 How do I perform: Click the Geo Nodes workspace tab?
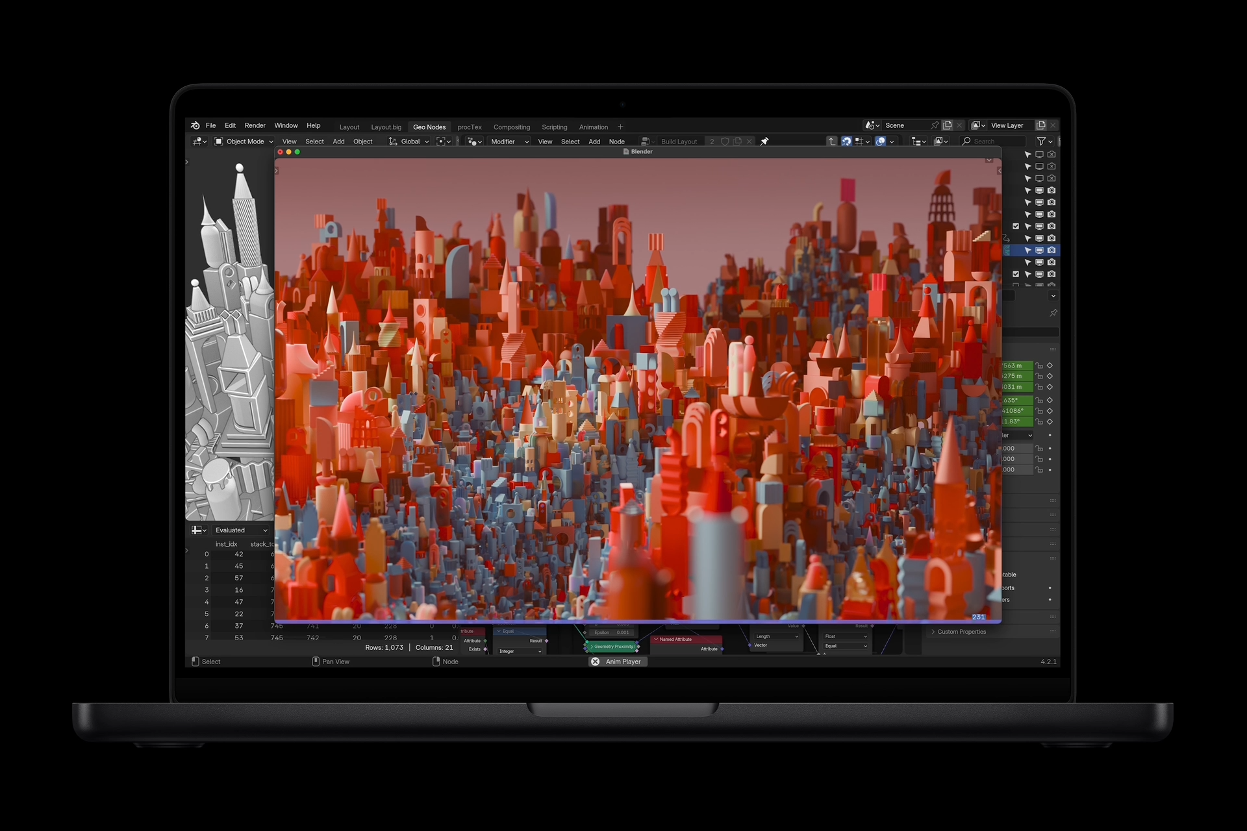[x=429, y=126]
